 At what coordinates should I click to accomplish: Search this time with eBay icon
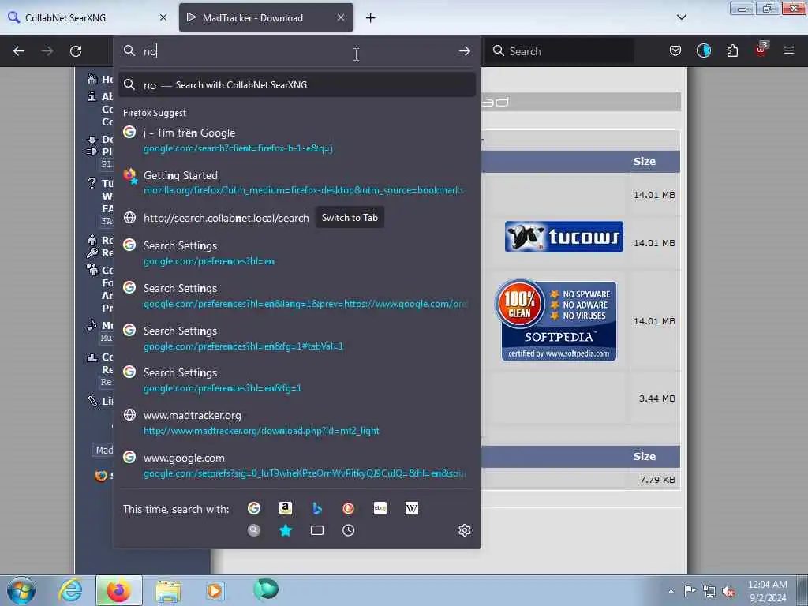(x=380, y=509)
